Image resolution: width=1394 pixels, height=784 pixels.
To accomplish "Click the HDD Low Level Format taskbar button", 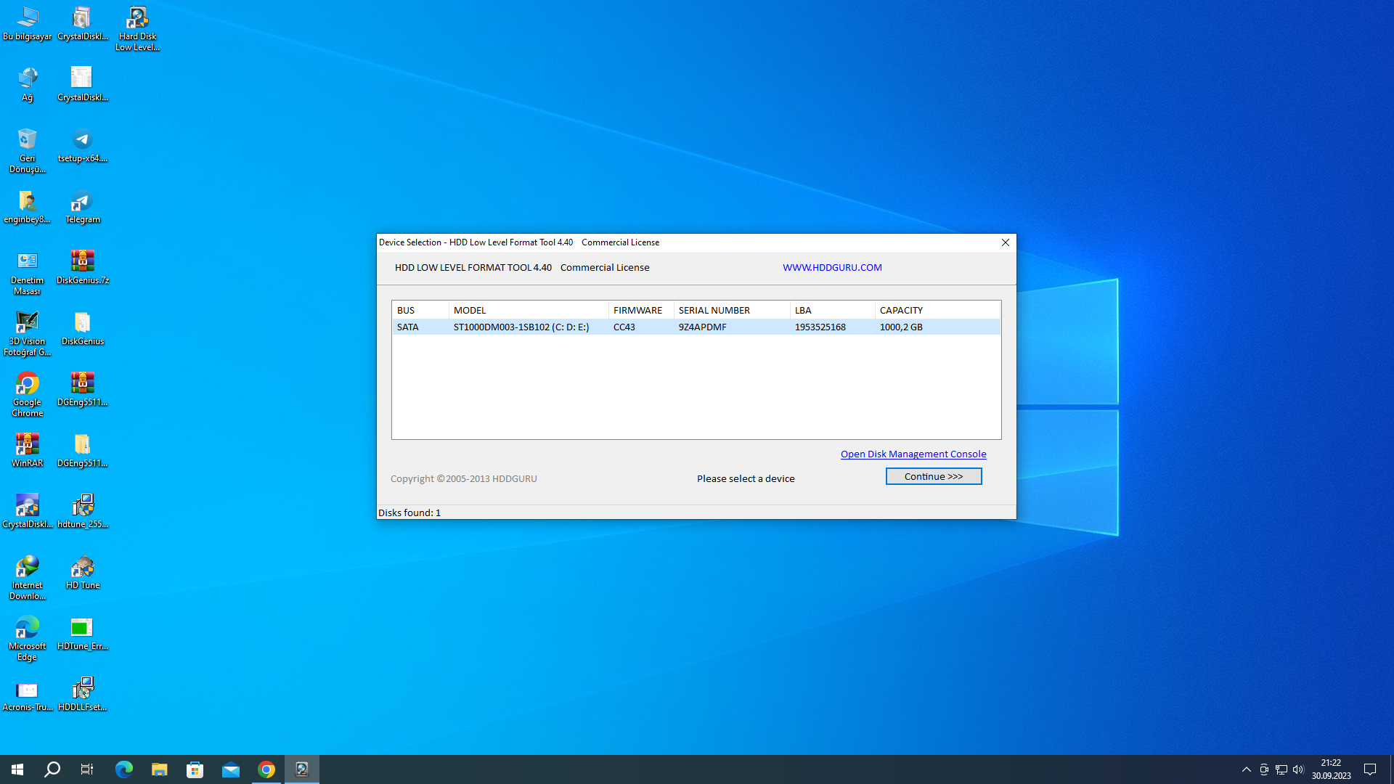I will point(302,769).
